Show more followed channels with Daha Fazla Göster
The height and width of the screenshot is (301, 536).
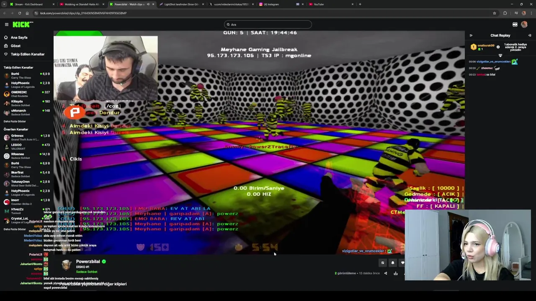click(x=15, y=121)
